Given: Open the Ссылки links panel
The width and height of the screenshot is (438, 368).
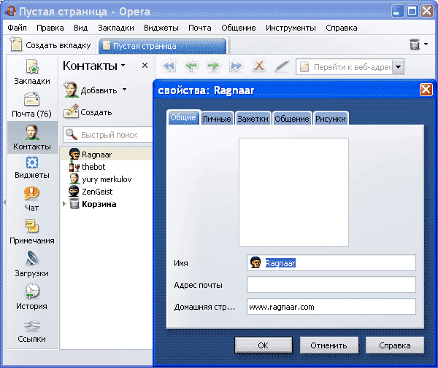Looking at the screenshot, I should point(31,331).
